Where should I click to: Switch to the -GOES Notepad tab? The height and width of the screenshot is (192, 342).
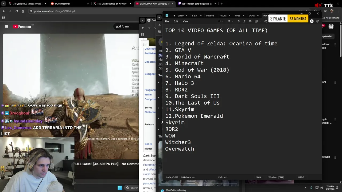click(x=223, y=15)
